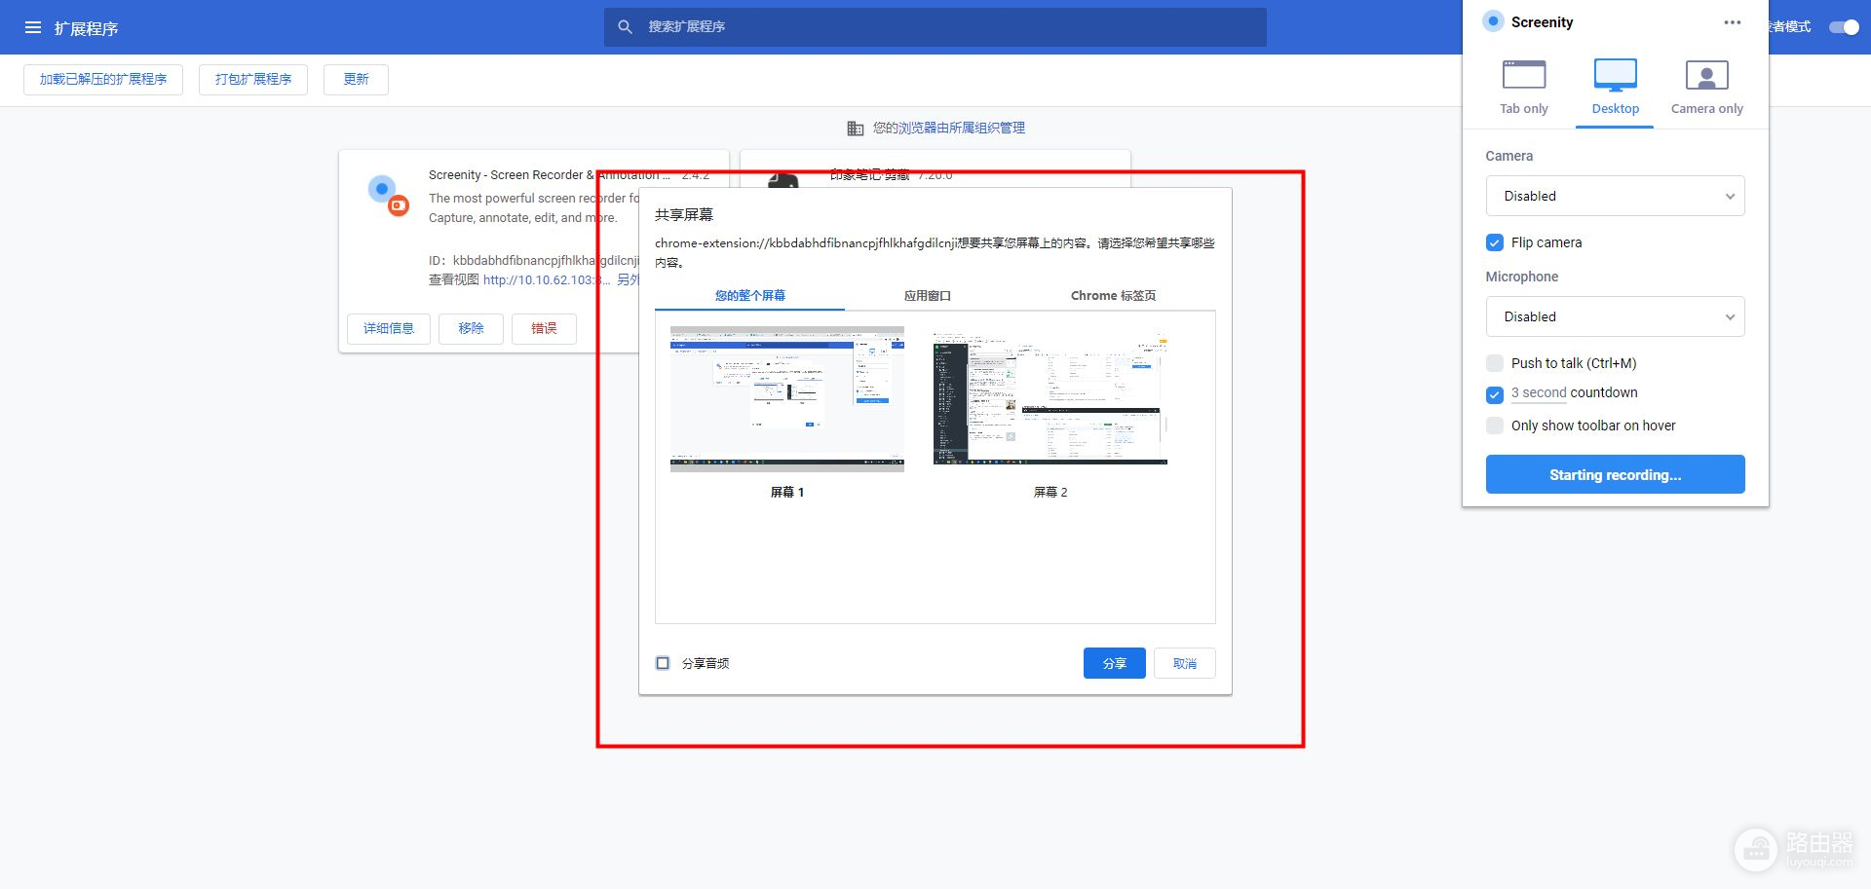Toggle the developer mode switch
The image size is (1871, 889).
coord(1844,27)
